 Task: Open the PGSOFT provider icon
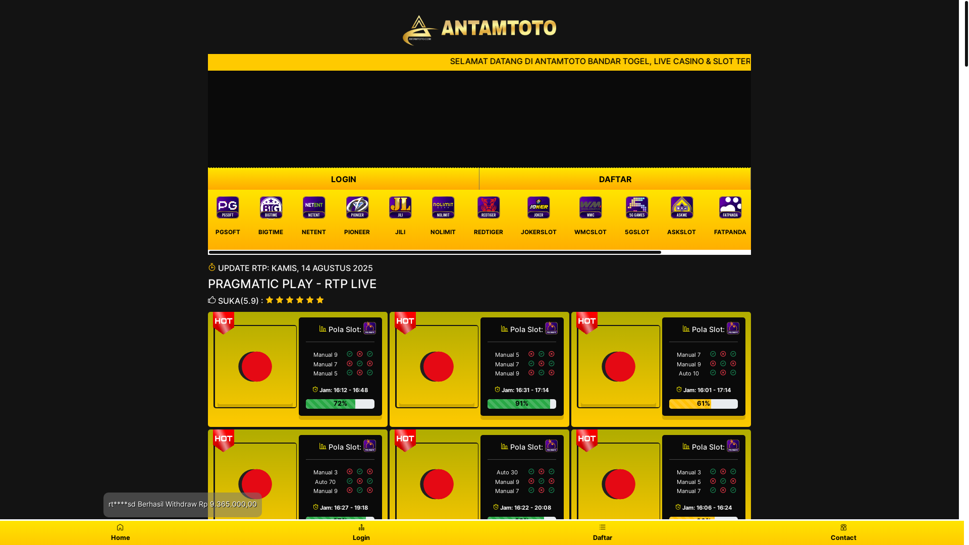(x=228, y=207)
